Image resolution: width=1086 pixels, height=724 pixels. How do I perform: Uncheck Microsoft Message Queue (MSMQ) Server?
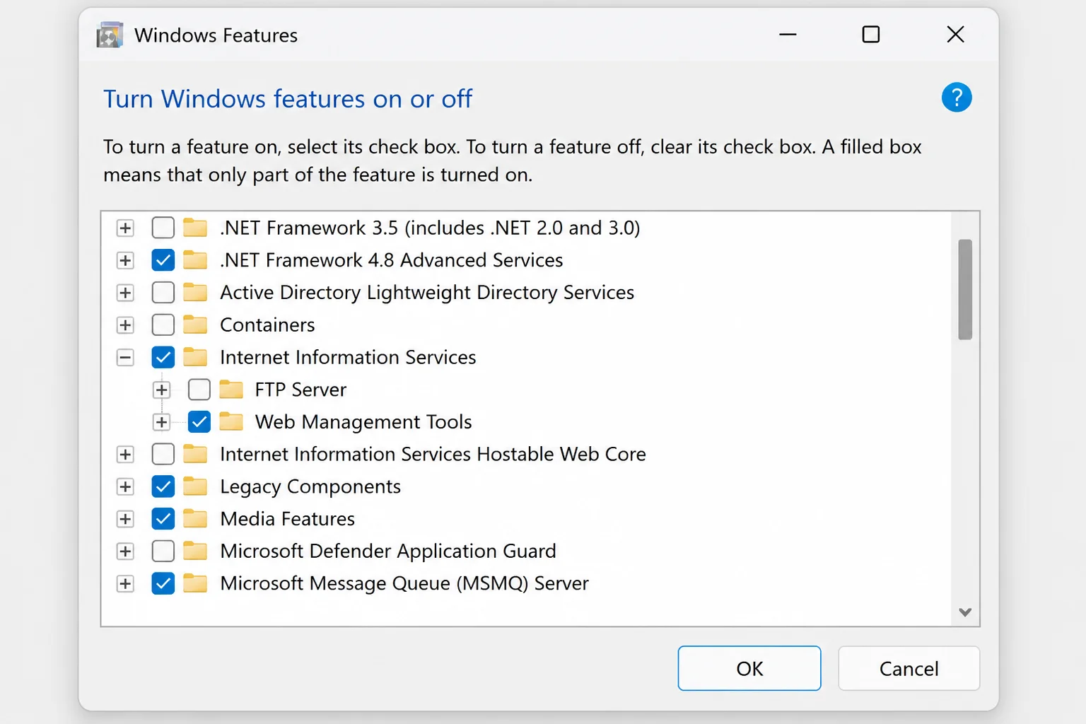pos(163,583)
